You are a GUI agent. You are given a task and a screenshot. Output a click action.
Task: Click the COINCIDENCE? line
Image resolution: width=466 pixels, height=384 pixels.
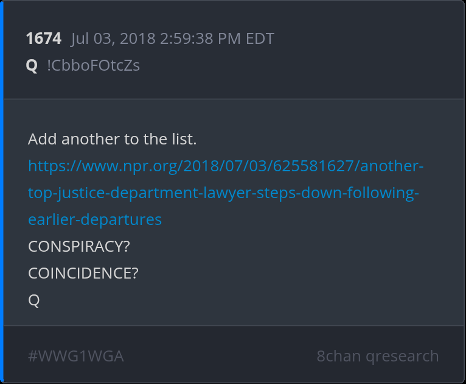pos(83,273)
